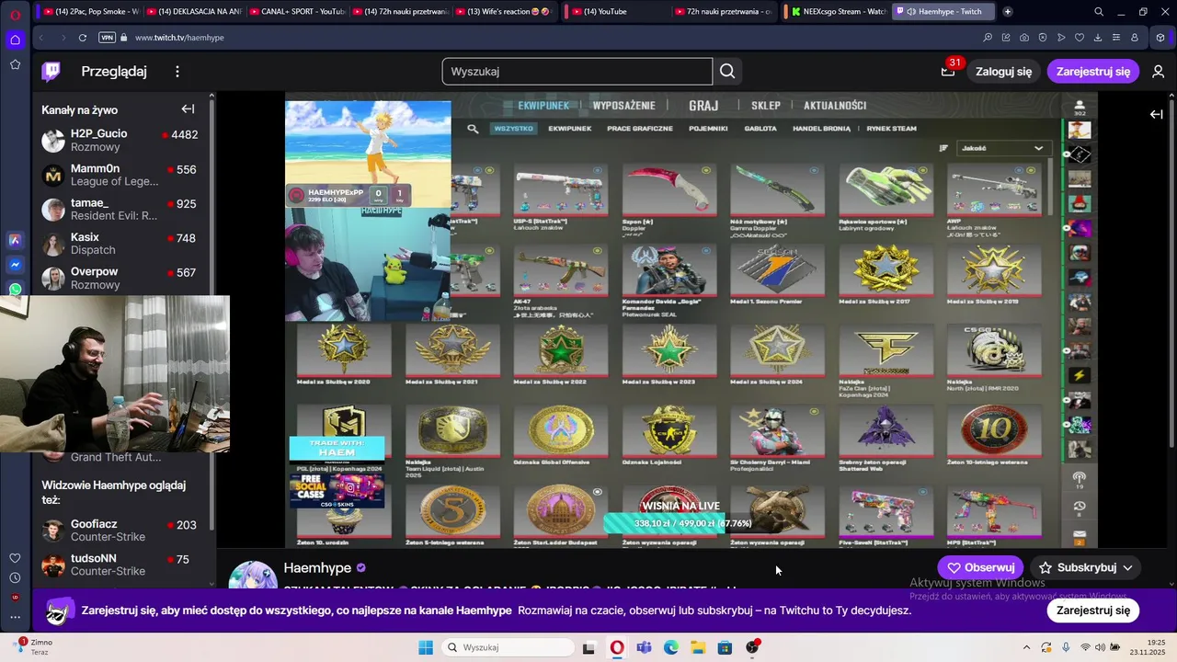Image resolution: width=1177 pixels, height=662 pixels.
Task: Open Opera from the Windows taskbar
Action: tap(616, 647)
